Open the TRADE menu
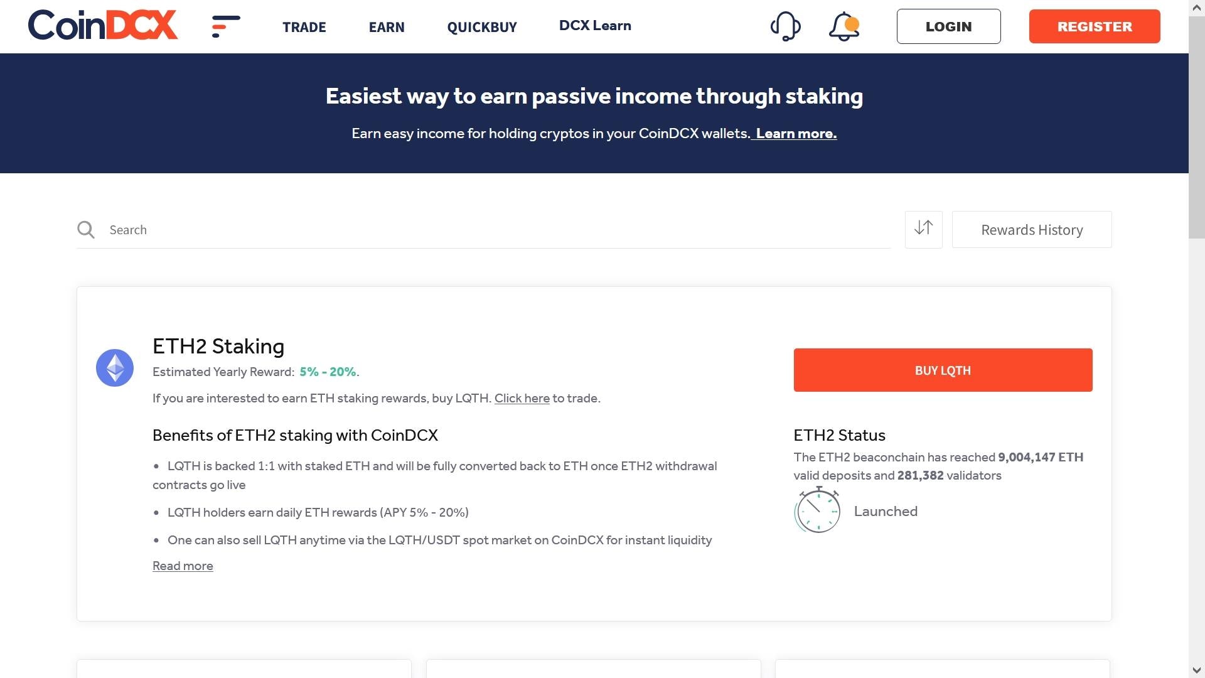 click(304, 27)
